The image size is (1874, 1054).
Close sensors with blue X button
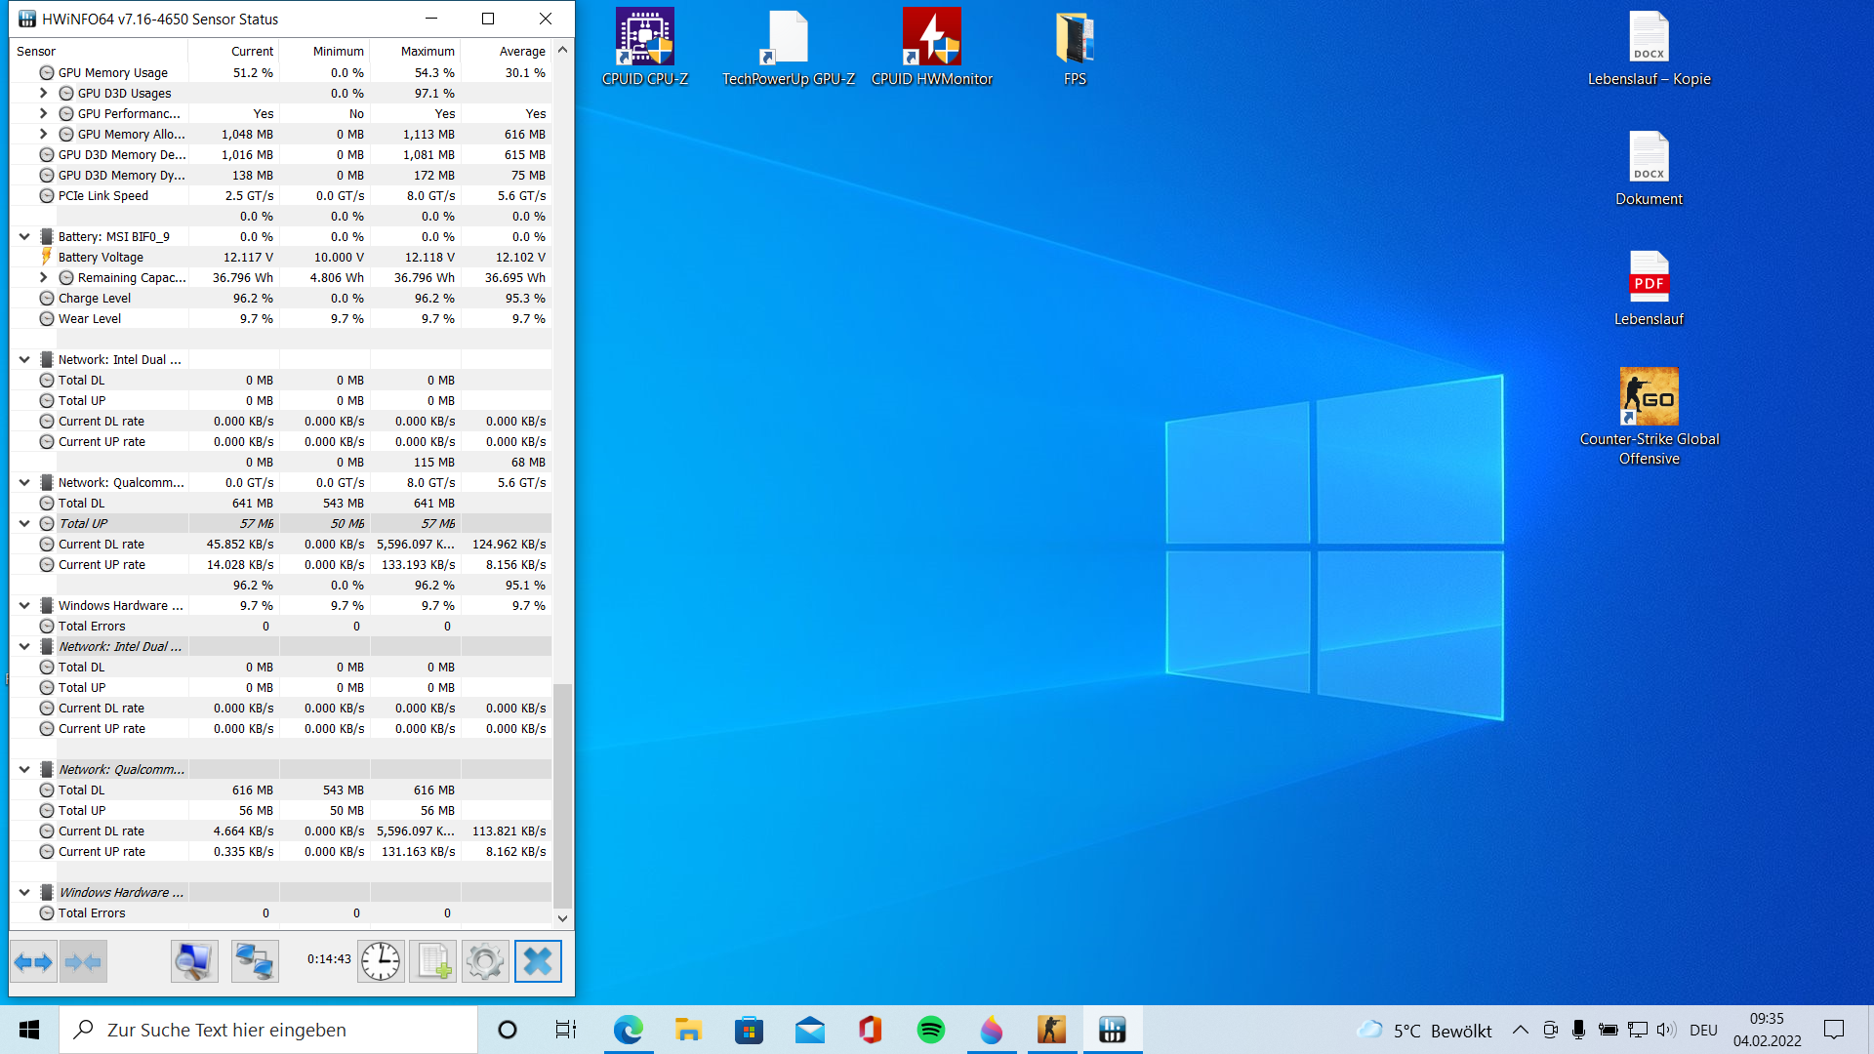538,962
